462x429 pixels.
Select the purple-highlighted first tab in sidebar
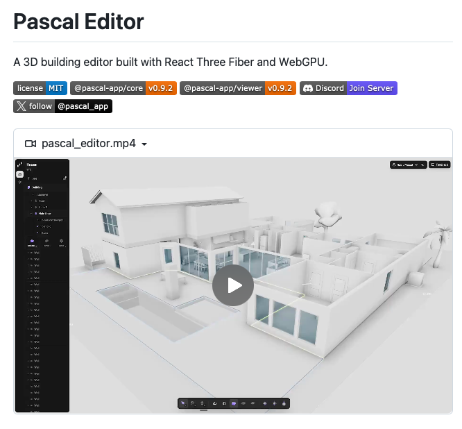[x=31, y=243]
